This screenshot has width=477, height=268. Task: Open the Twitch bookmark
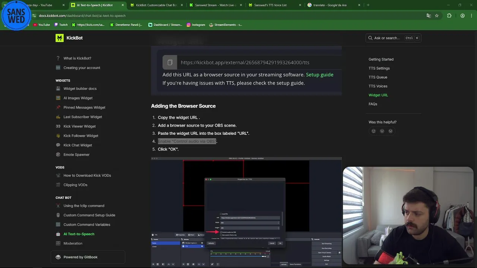(x=61, y=25)
